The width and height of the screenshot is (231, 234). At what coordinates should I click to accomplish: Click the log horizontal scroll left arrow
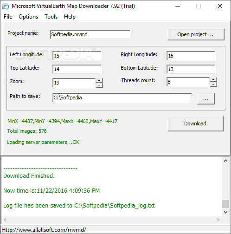5,220
